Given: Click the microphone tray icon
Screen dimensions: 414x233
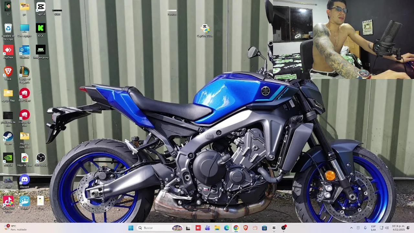Looking at the screenshot, I should tap(365, 228).
